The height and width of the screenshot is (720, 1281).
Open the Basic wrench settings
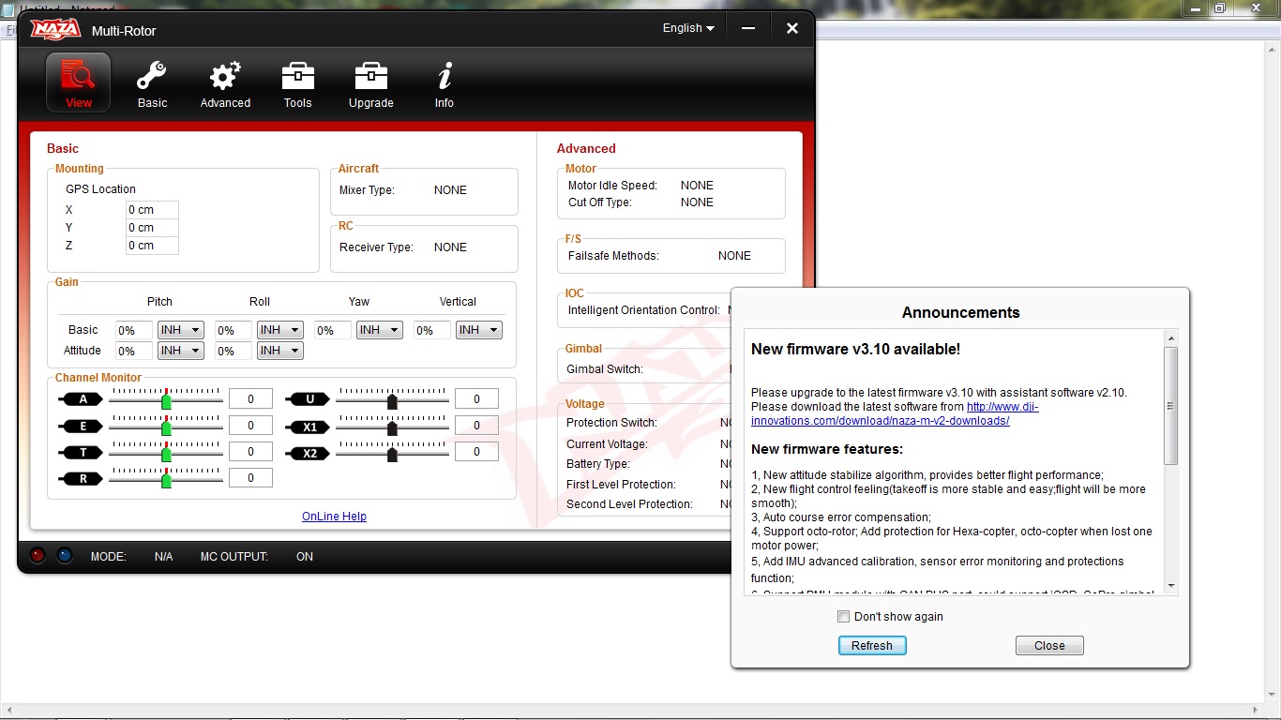[x=152, y=84]
